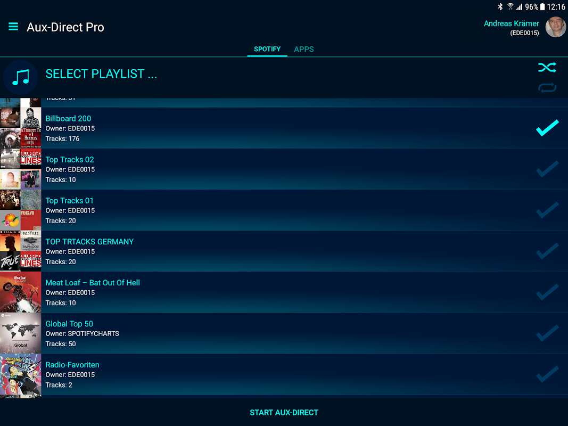568x426 pixels.
Task: Open Andreas Krämer profile picture
Action: tap(556, 27)
